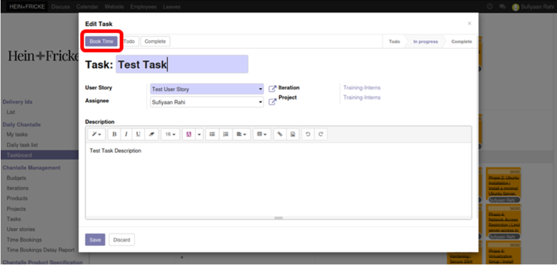Expand the Assignee dropdown

click(260, 102)
